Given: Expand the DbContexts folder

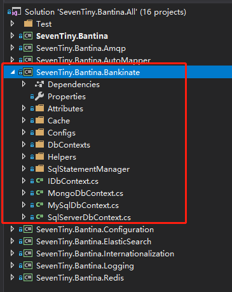Looking at the screenshot, I should [24, 144].
